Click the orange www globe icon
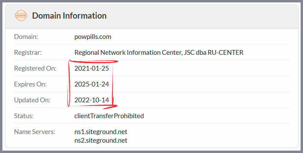The image size is (303, 153). pos(21,16)
